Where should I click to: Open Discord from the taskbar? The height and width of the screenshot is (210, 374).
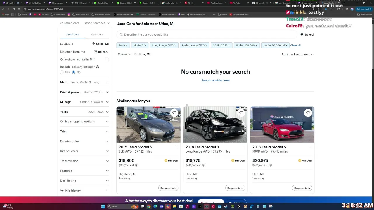162,206
